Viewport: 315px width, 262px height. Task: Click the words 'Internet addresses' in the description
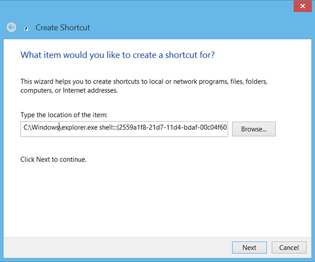click(x=90, y=91)
